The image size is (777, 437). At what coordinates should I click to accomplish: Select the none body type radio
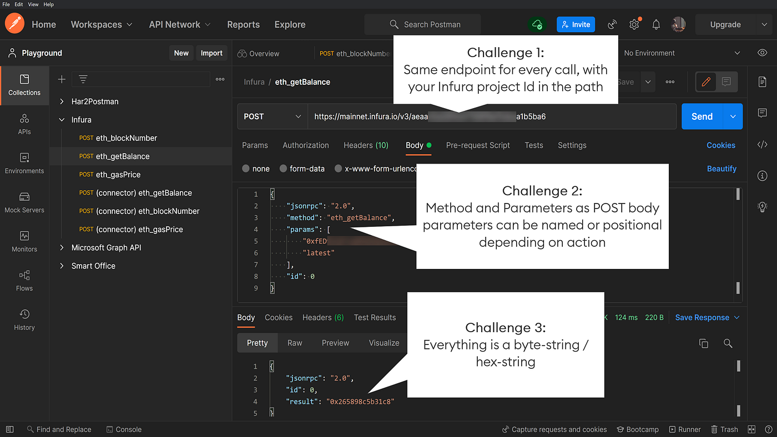click(x=246, y=169)
